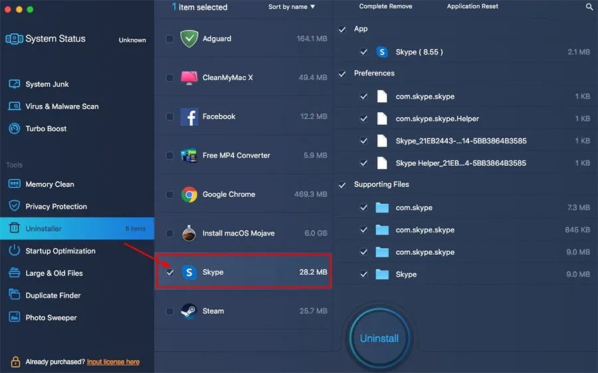Check the Steam checkbox
598x373 pixels.
[170, 311]
